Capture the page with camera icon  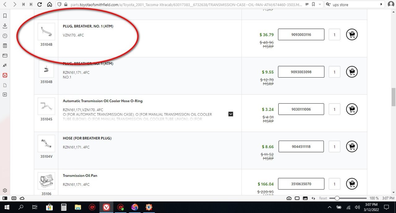click(289, 198)
